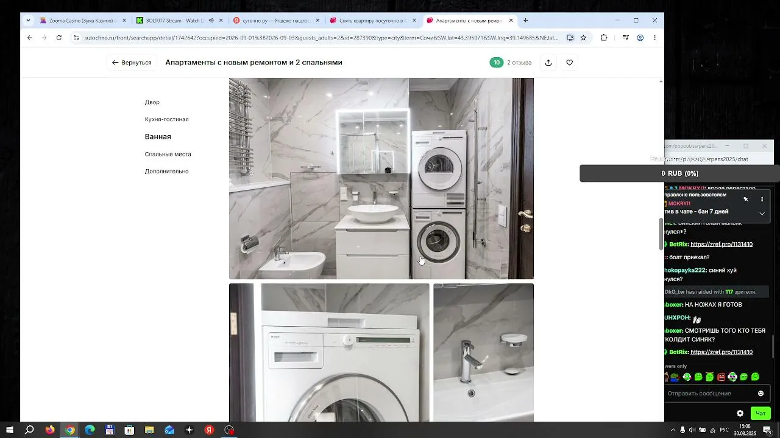This screenshot has width=780, height=438.
Task: Go back in browser history
Action: coord(29,38)
